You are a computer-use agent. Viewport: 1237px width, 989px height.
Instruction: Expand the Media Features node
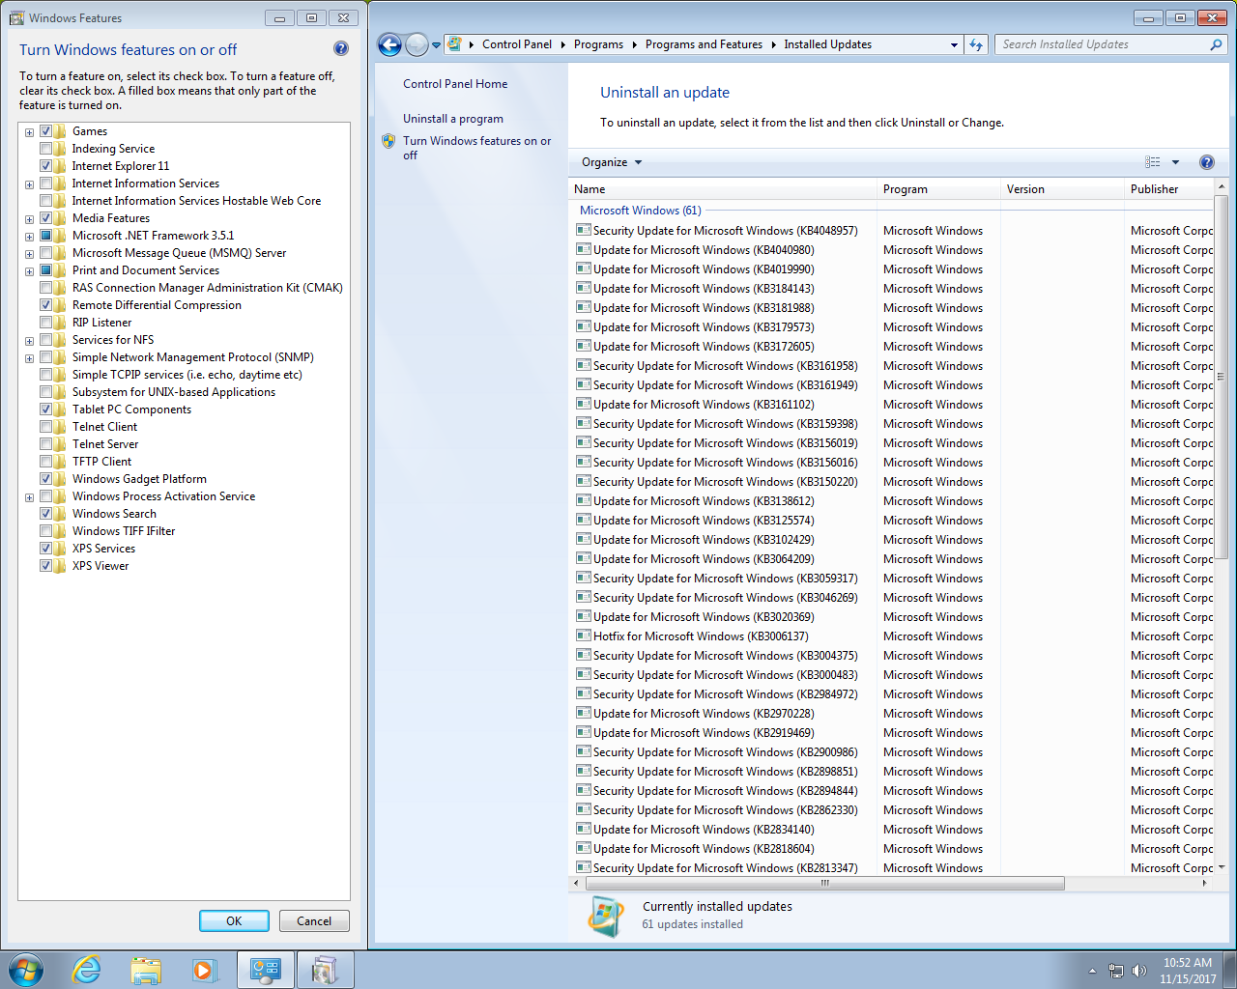29,219
